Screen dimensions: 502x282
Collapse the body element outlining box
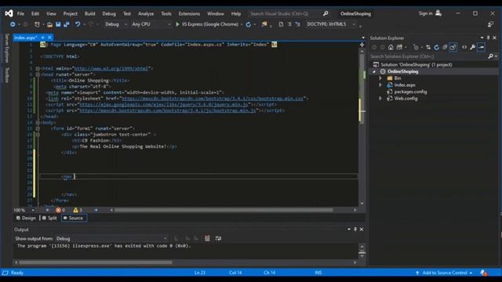coord(38,122)
